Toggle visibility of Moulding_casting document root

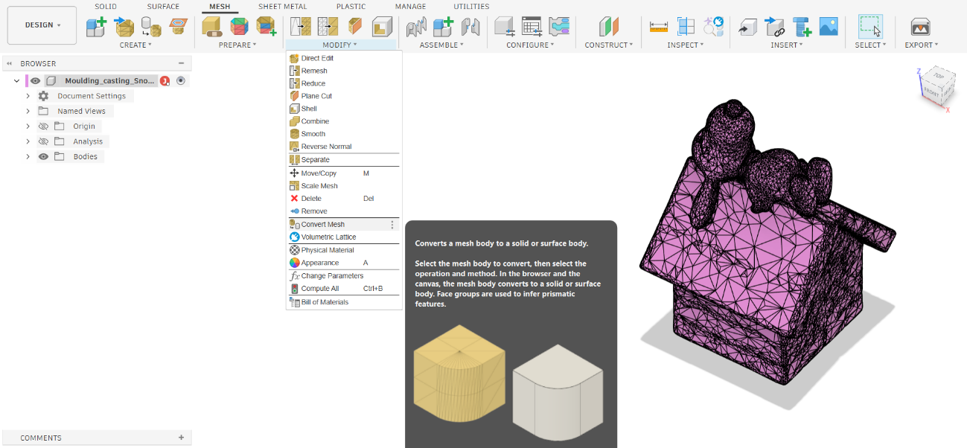[x=35, y=80]
